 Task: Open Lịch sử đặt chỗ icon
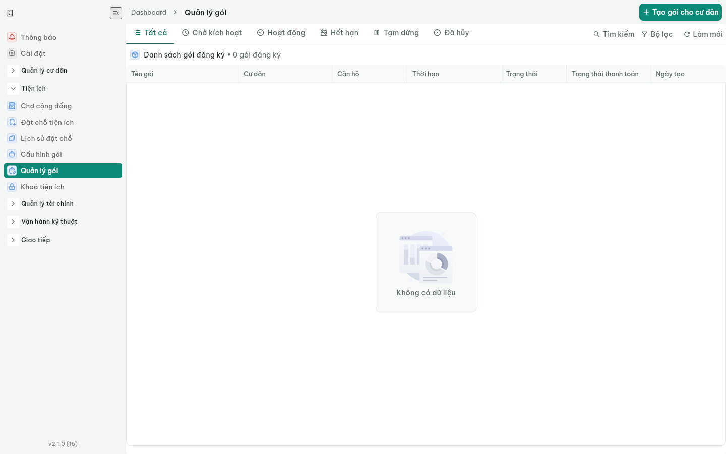(x=12, y=138)
